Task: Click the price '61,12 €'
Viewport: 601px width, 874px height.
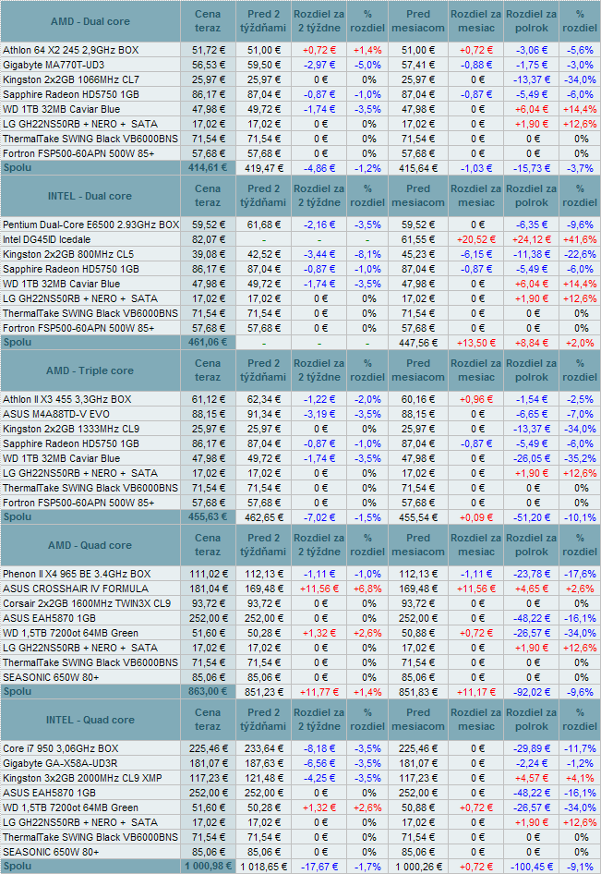Action: (208, 399)
